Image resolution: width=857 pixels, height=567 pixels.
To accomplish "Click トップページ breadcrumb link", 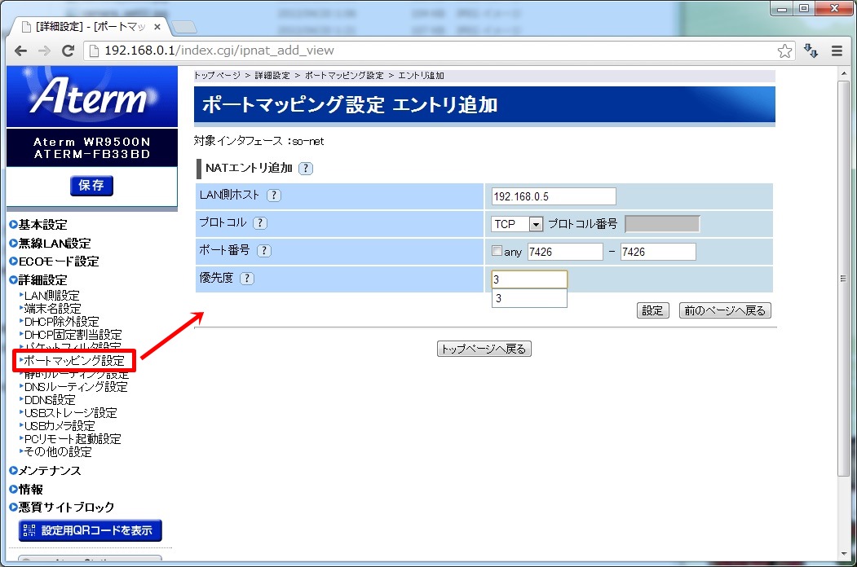I will point(217,76).
